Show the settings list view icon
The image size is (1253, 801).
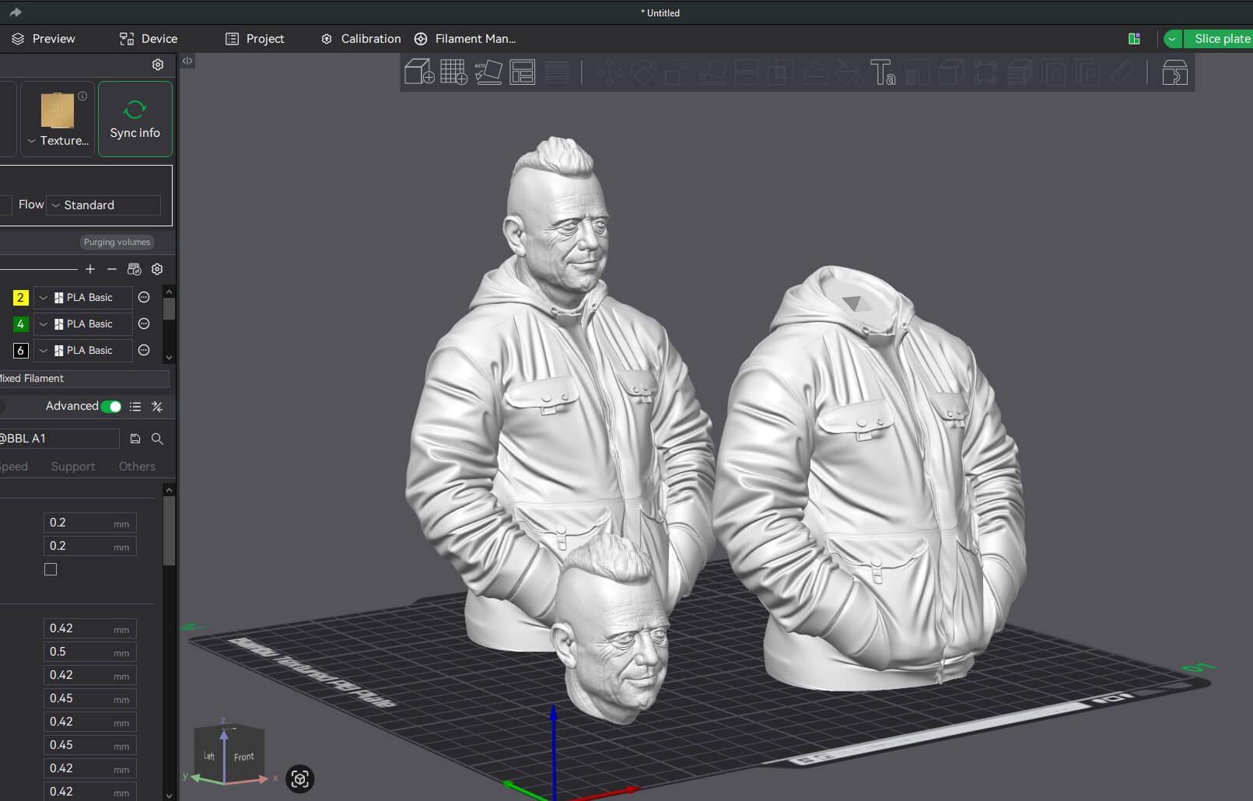click(x=135, y=407)
